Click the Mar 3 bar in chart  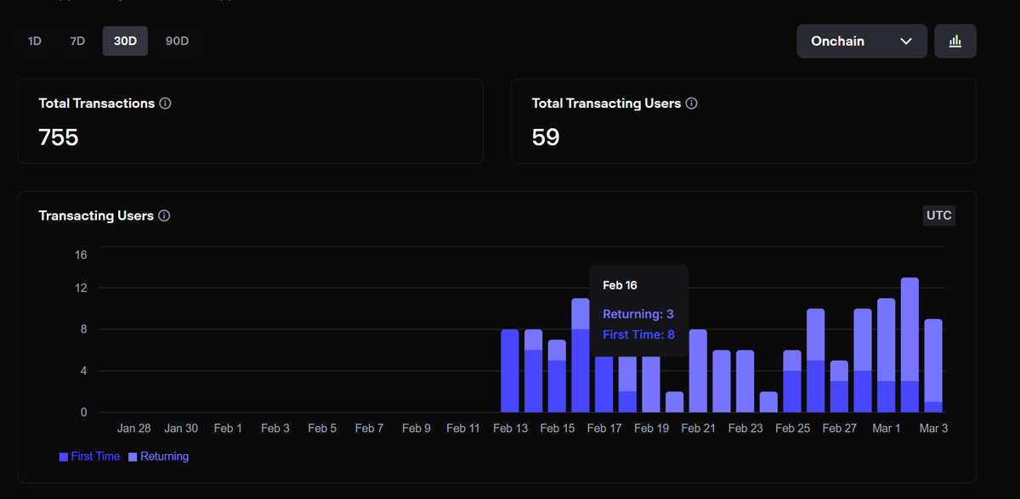[933, 366]
